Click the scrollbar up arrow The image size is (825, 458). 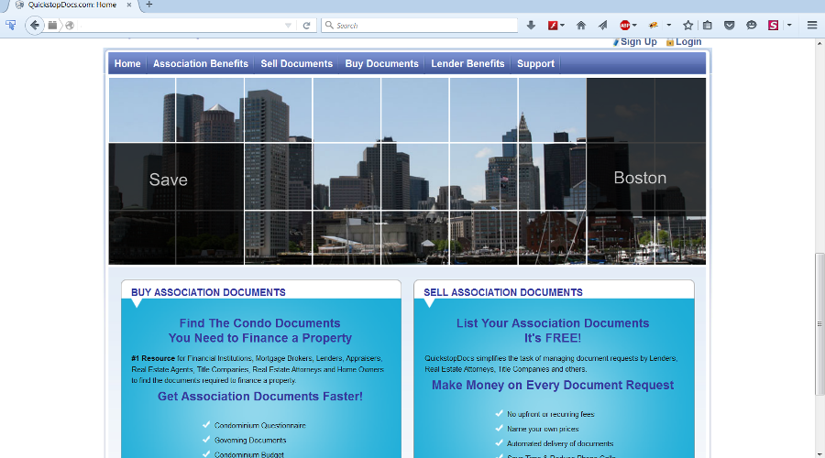[x=819, y=43]
